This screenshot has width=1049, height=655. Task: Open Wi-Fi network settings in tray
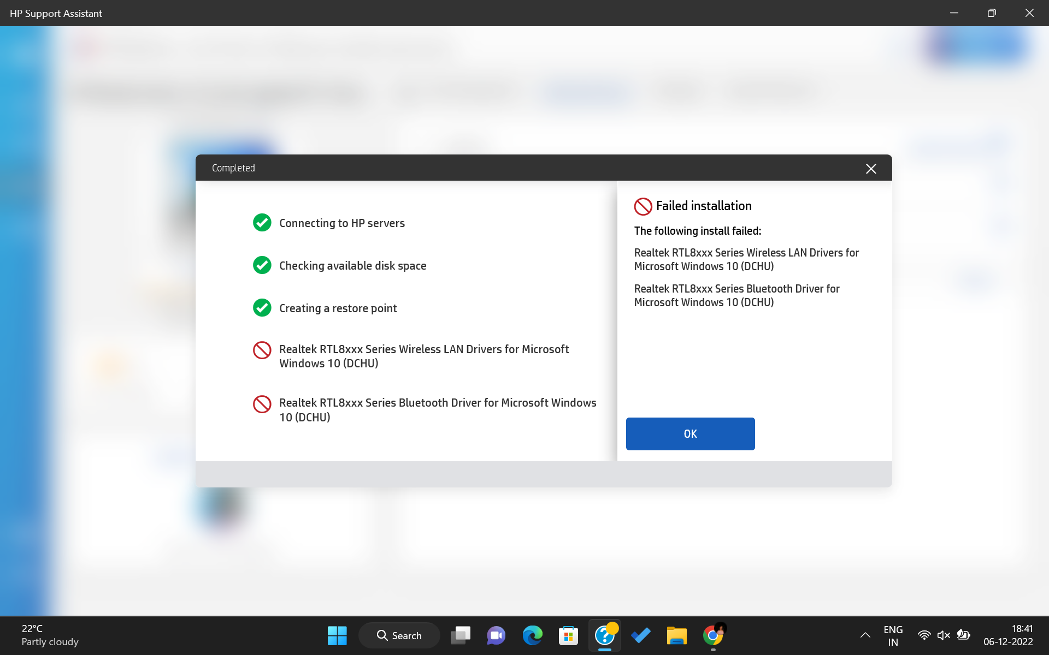coord(924,635)
